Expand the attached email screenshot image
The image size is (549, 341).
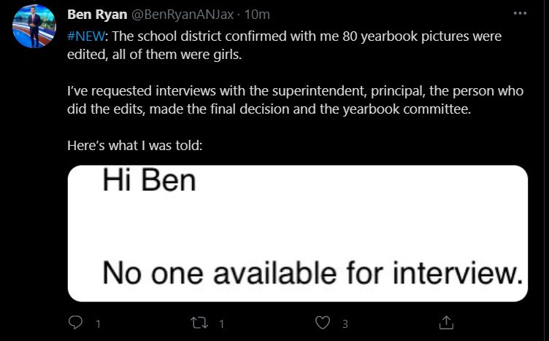pos(298,233)
